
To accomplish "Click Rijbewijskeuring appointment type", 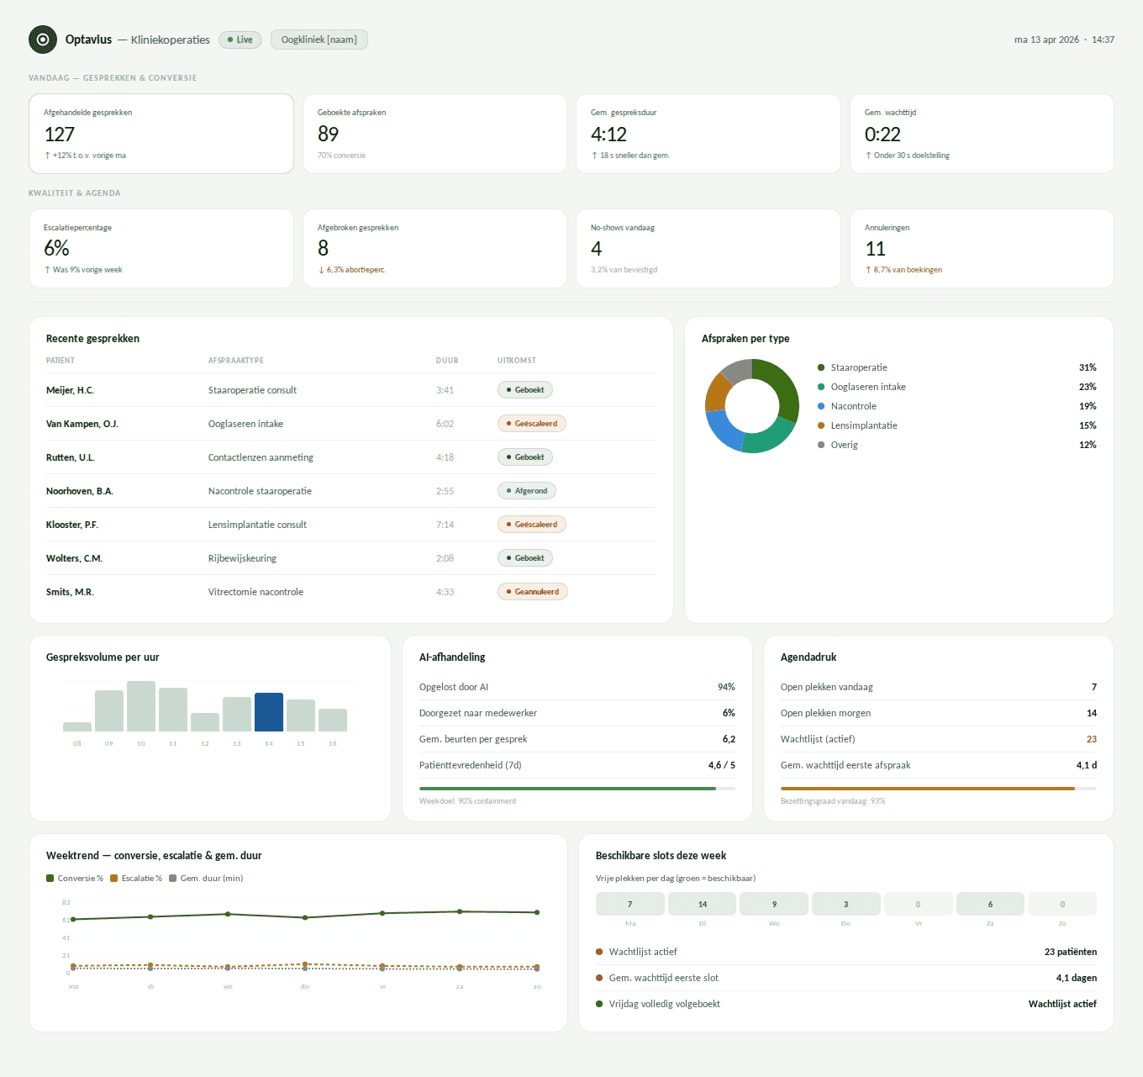I will (x=242, y=558).
